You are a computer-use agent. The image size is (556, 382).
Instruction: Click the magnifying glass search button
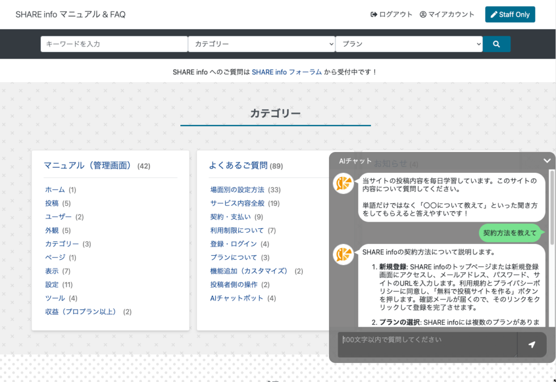click(x=496, y=44)
